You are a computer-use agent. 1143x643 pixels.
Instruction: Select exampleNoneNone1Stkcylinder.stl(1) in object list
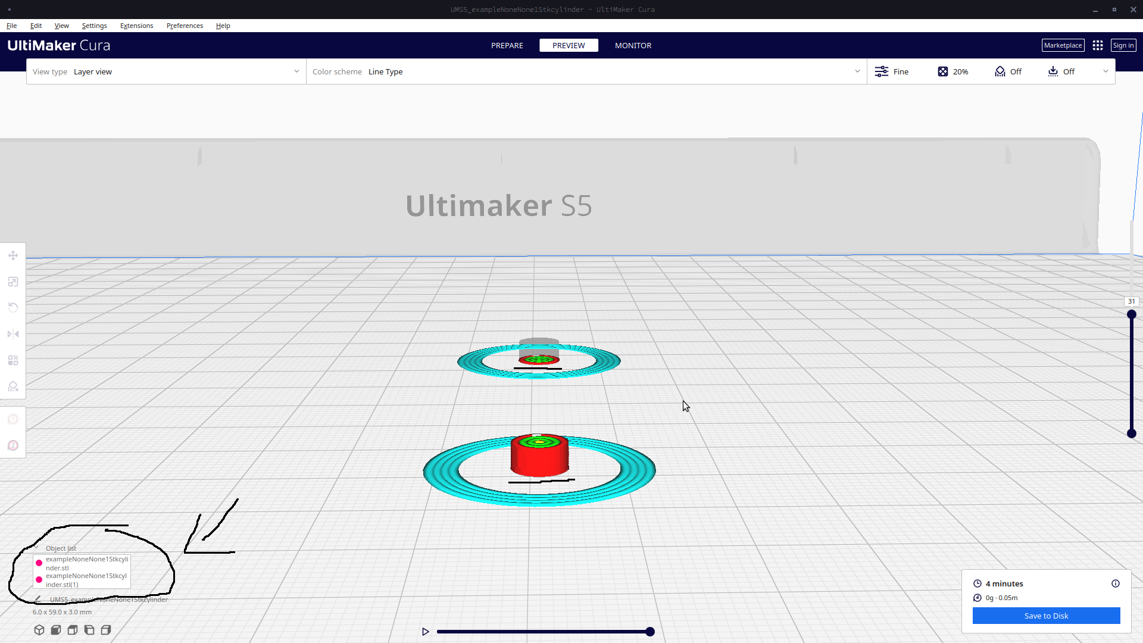pos(82,580)
